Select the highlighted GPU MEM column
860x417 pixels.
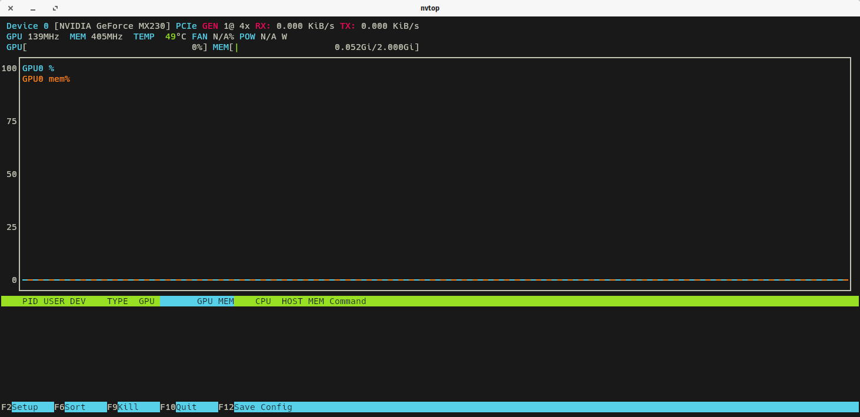point(215,301)
